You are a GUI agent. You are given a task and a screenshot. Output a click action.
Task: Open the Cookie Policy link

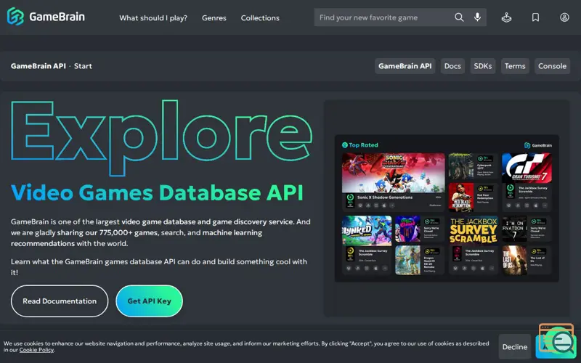(x=36, y=350)
